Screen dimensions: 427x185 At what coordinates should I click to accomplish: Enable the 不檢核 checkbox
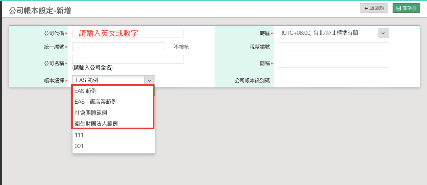[170, 47]
